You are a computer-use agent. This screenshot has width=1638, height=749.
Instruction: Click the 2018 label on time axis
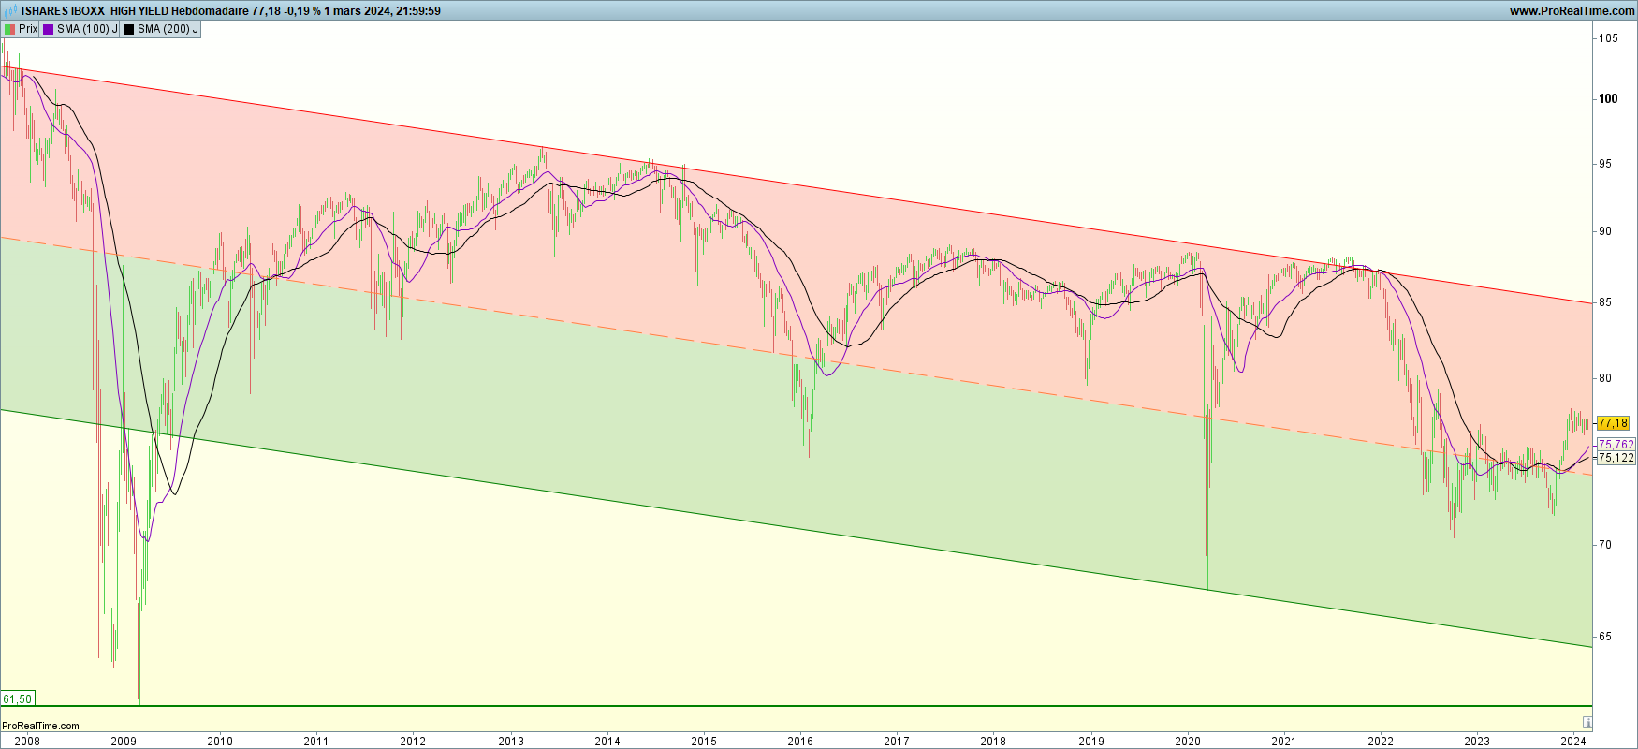[993, 741]
